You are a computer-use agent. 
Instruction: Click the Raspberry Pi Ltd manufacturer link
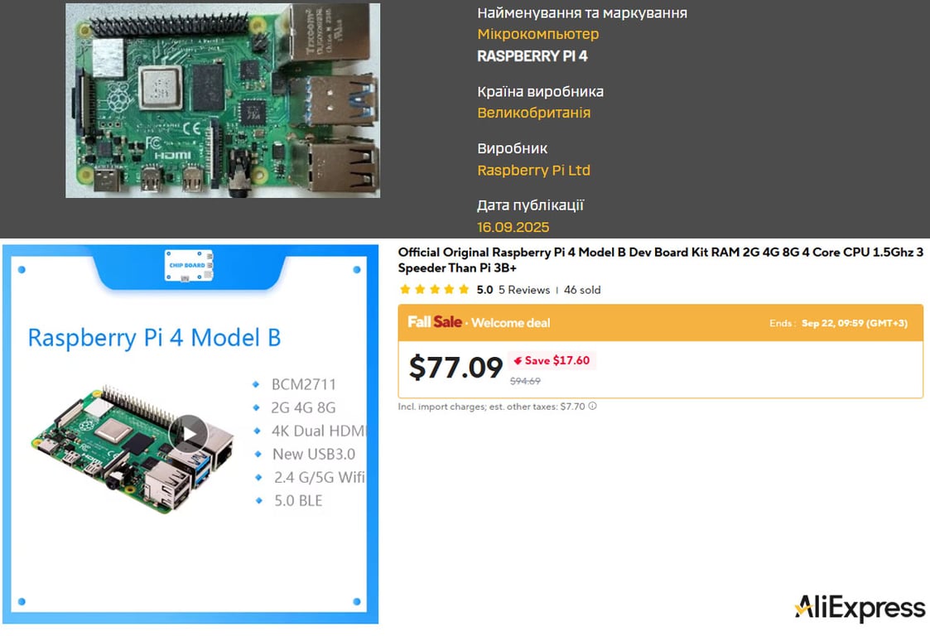click(533, 170)
